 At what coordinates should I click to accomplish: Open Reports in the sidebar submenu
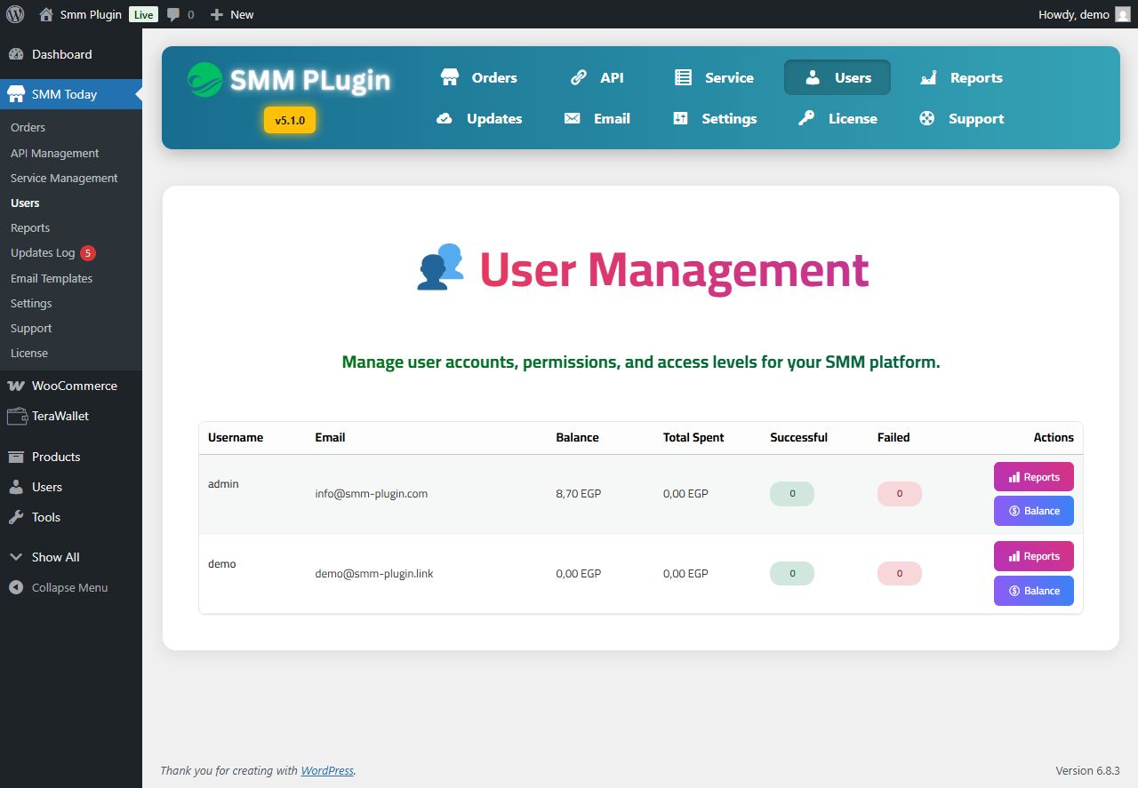(x=30, y=227)
